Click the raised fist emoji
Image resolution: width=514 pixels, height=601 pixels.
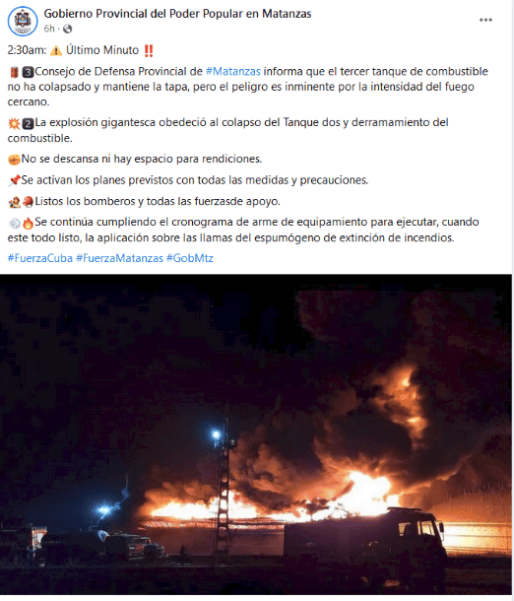(x=14, y=160)
